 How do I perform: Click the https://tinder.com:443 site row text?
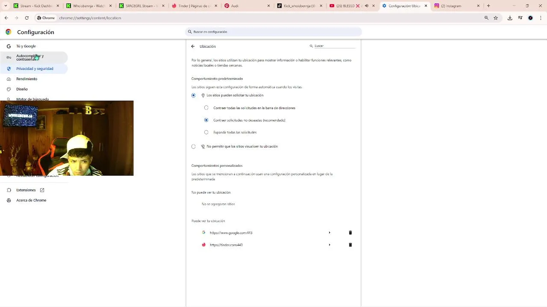[226, 245]
